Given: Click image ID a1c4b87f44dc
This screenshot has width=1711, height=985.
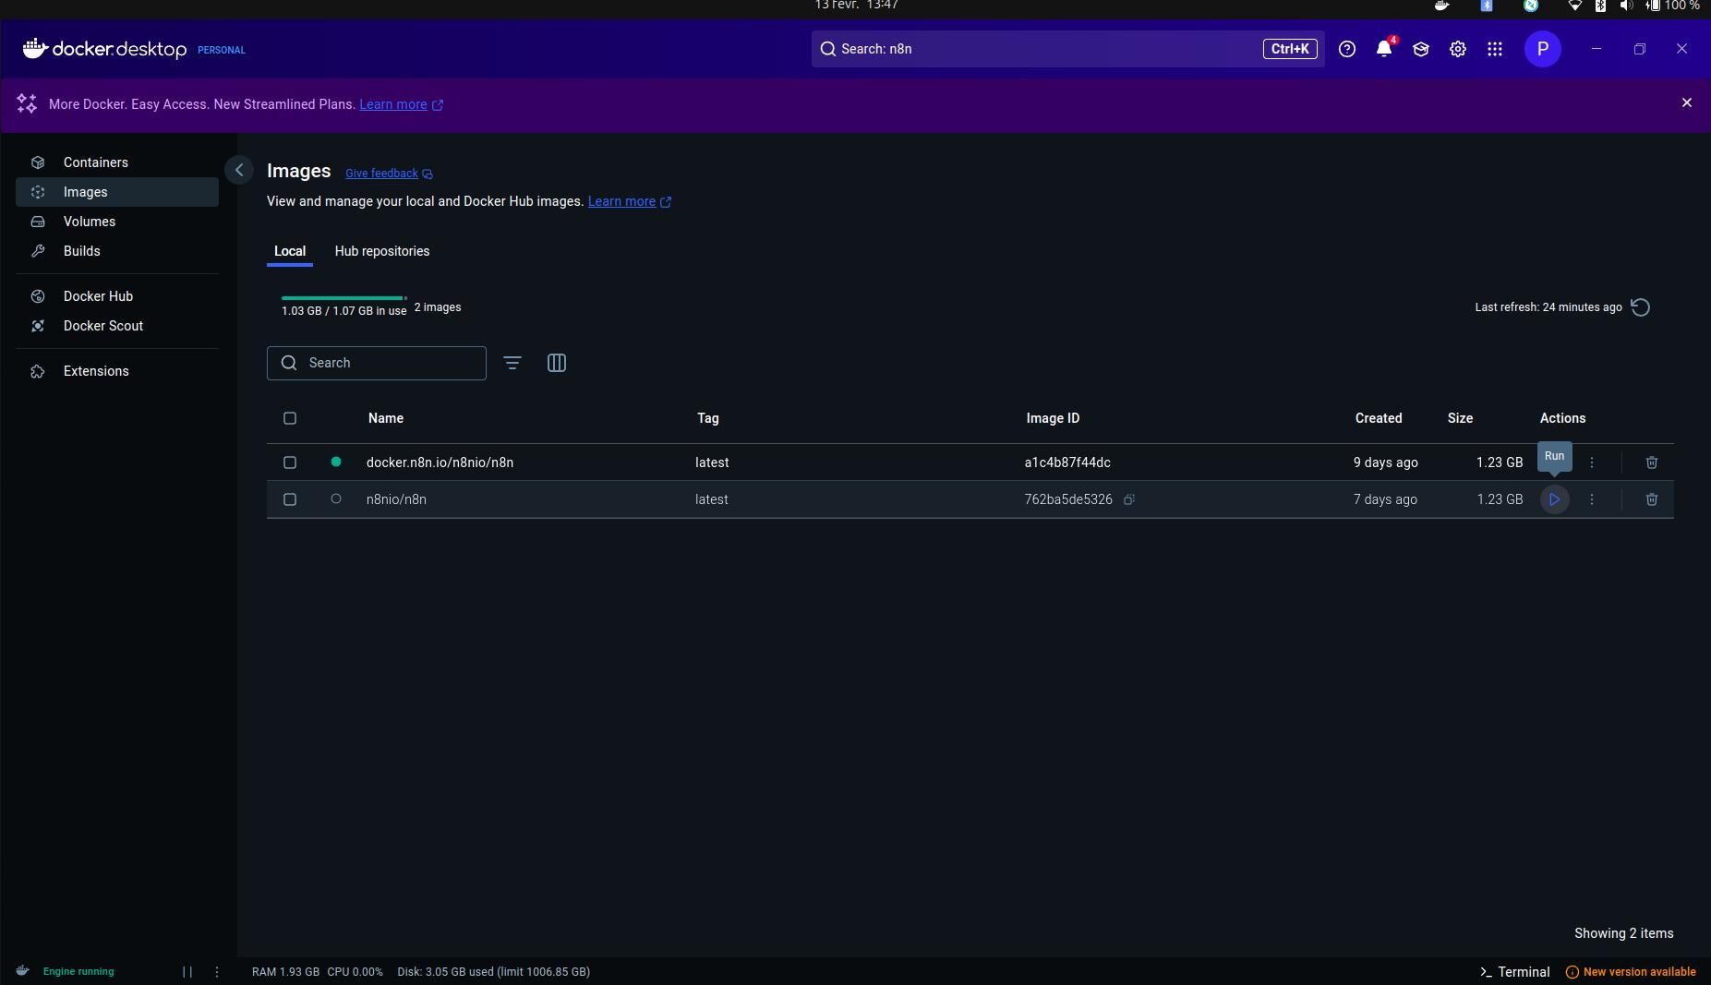Looking at the screenshot, I should pyautogui.click(x=1067, y=462).
